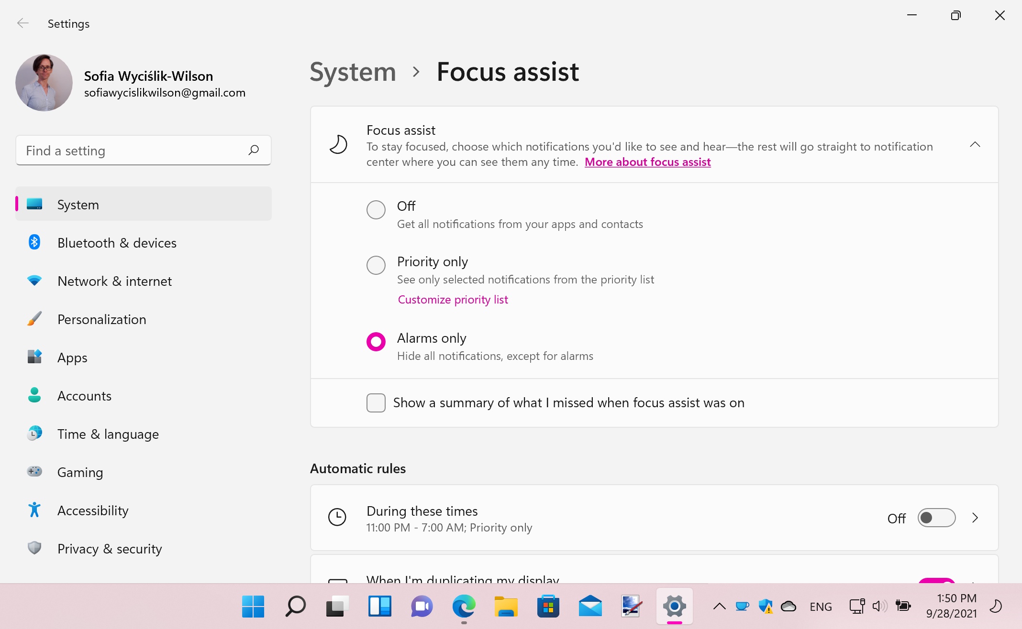Click the Find a setting search box
The height and width of the screenshot is (629, 1022).
[143, 151]
